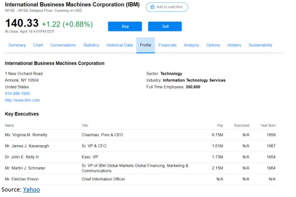Click year born 1967
The width and height of the screenshot is (296, 197).
(271, 146)
